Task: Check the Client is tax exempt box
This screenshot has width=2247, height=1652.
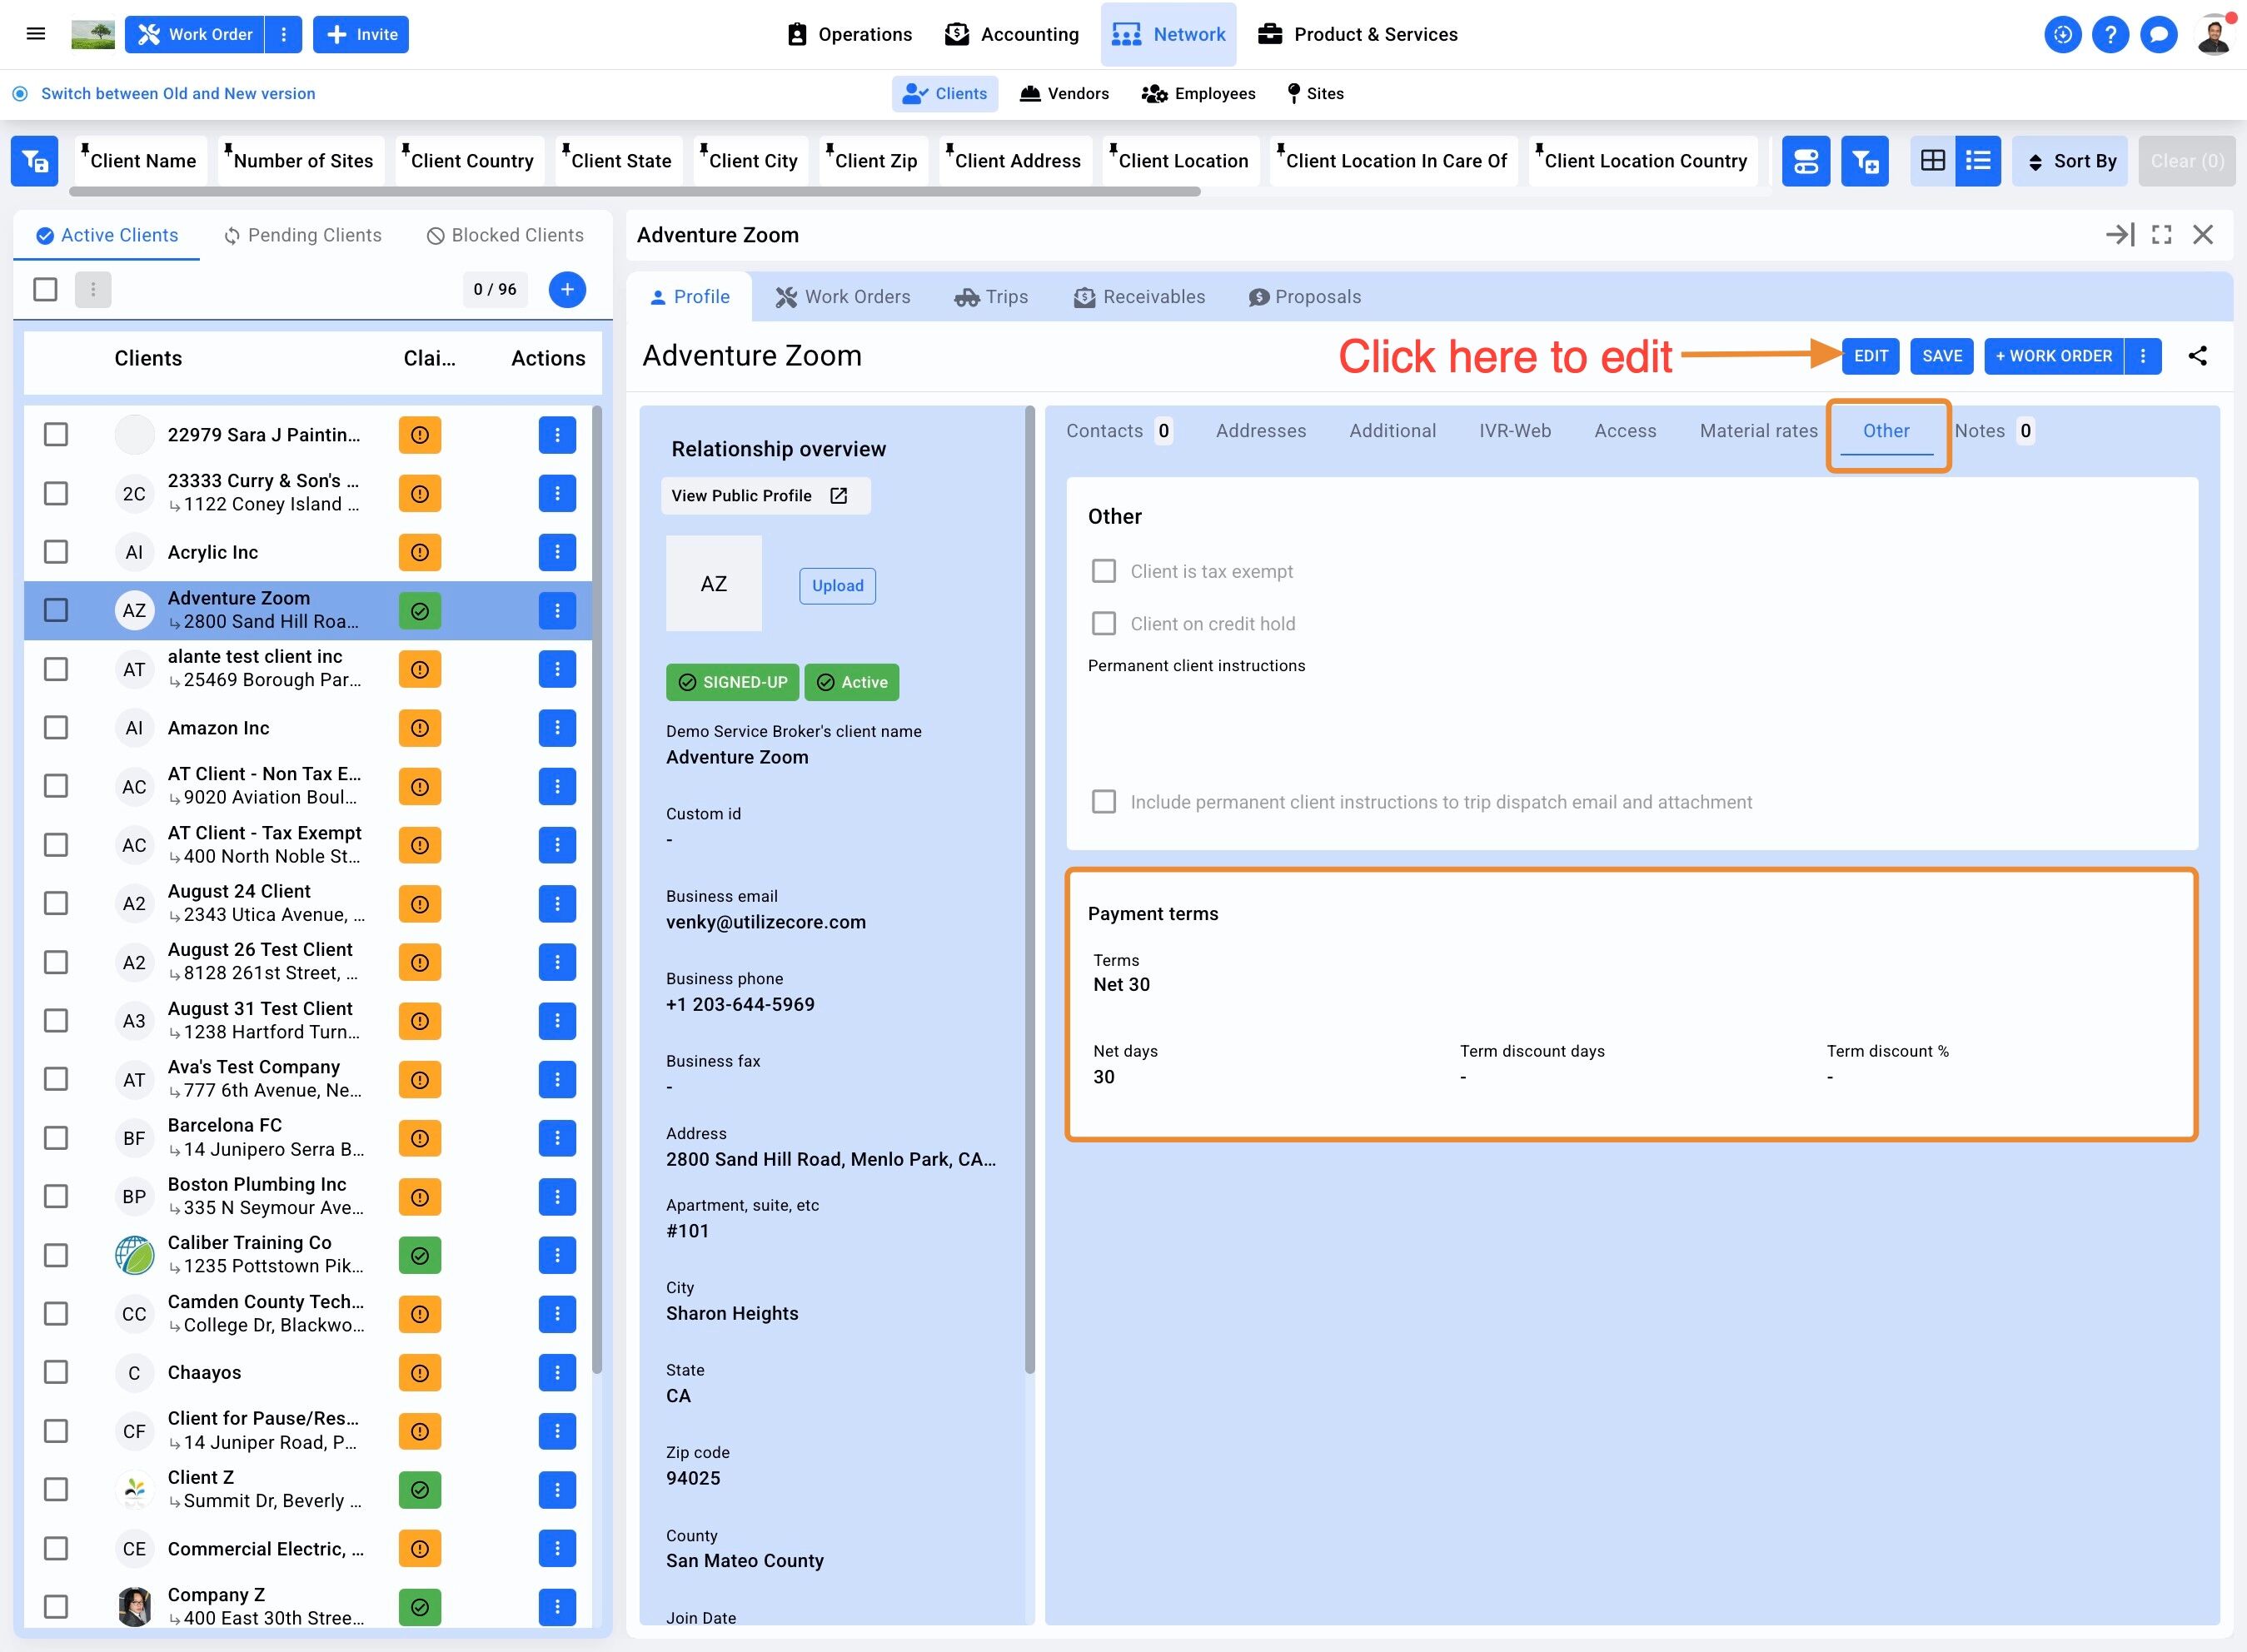Action: click(1103, 571)
